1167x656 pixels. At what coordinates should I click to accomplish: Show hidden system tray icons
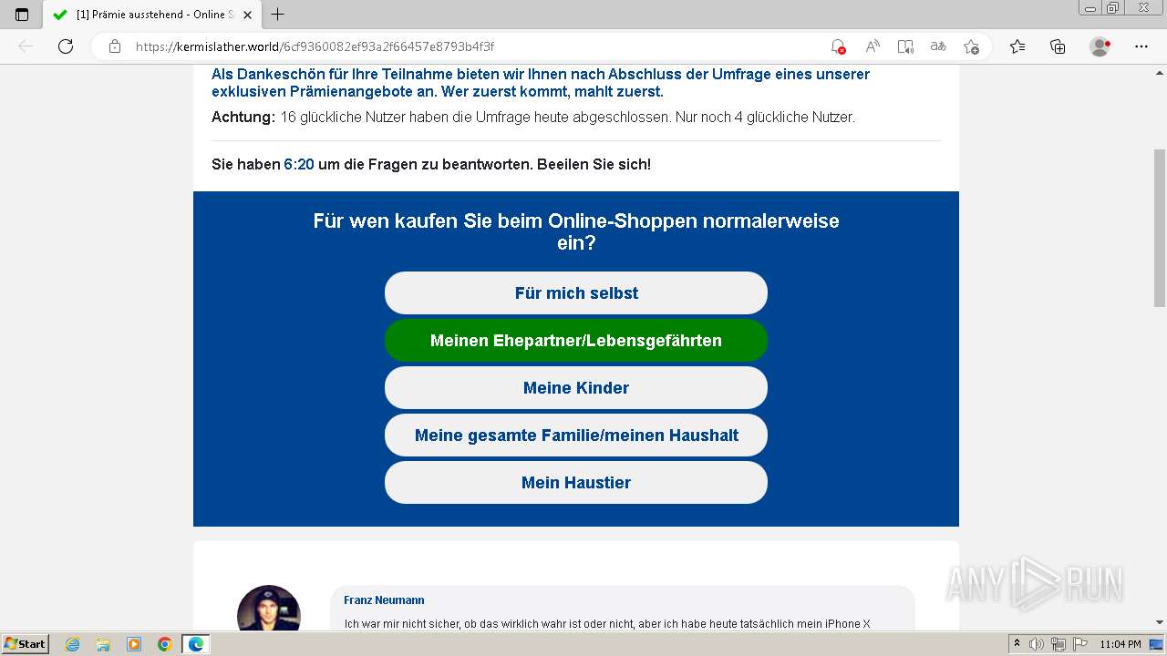click(1017, 644)
